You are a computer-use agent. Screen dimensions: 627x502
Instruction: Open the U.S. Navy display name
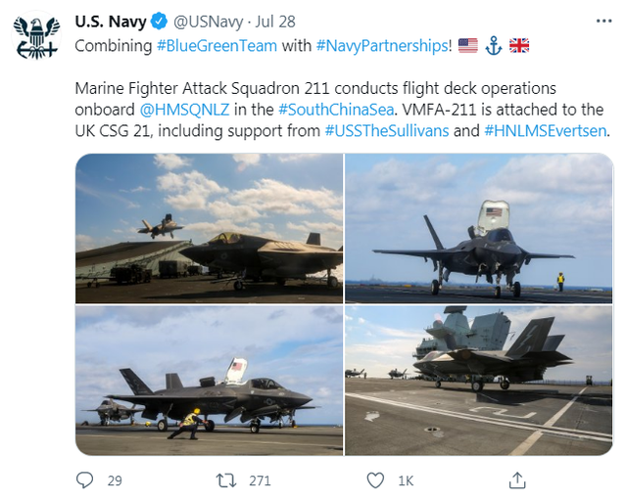tap(111, 22)
